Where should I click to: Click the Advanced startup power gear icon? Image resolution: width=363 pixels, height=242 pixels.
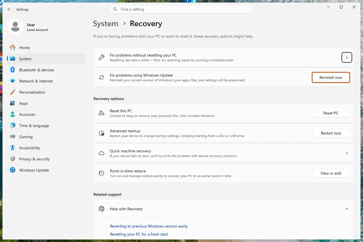(x=102, y=133)
